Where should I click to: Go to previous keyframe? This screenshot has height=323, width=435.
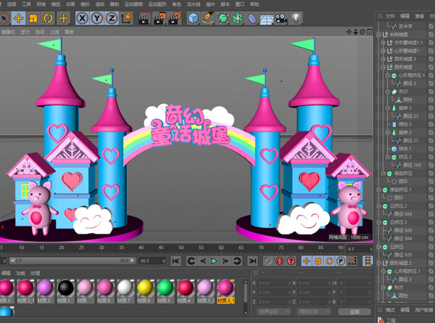(191, 261)
